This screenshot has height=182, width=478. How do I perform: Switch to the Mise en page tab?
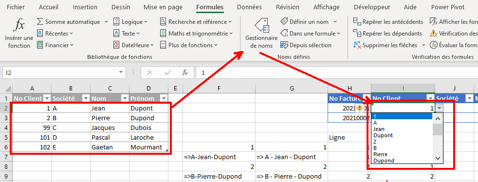pos(163,7)
